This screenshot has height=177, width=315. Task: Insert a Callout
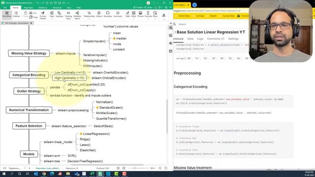click(99, 14)
